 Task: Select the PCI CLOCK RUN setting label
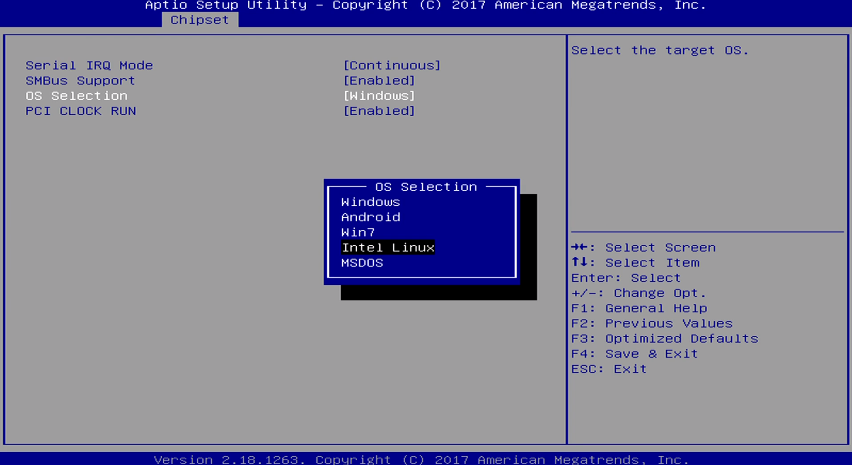pos(80,111)
